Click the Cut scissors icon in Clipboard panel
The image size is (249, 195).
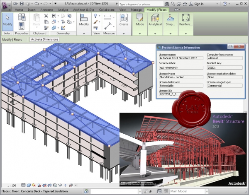[x=46, y=15]
